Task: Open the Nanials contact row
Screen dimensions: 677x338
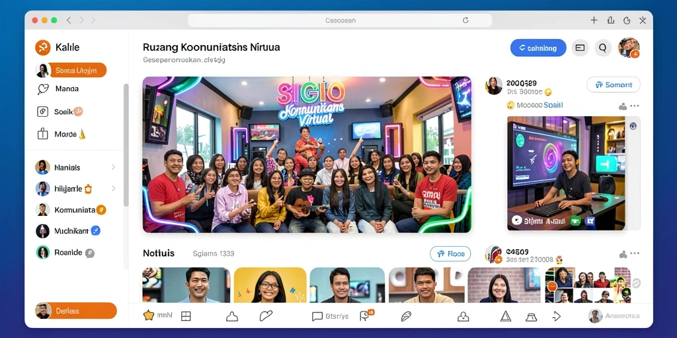Action: (x=76, y=167)
